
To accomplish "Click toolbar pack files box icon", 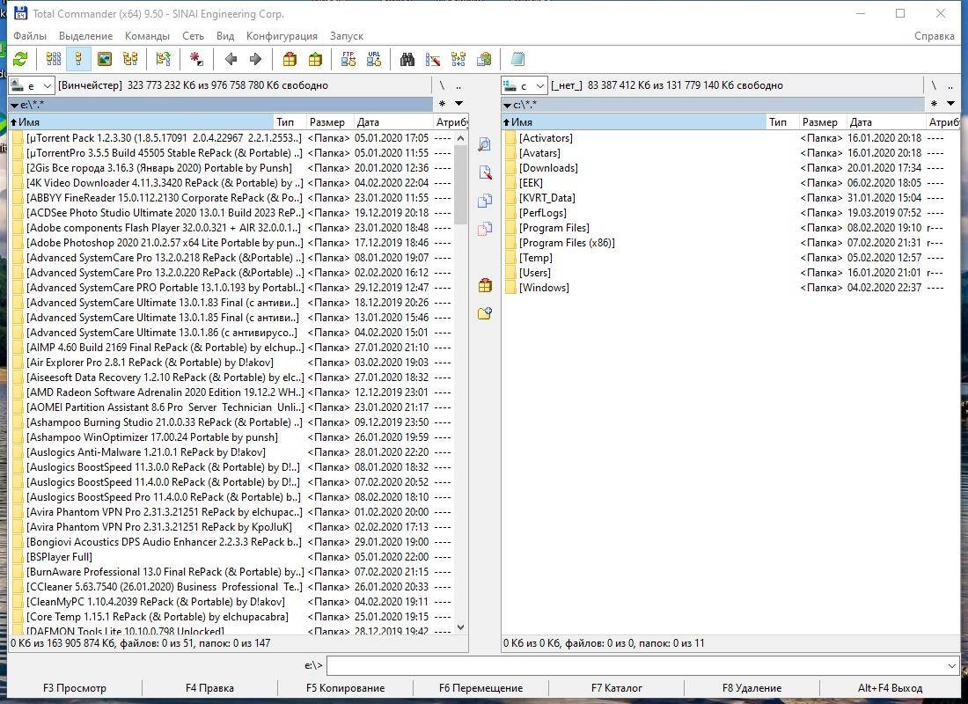I will tap(290, 59).
